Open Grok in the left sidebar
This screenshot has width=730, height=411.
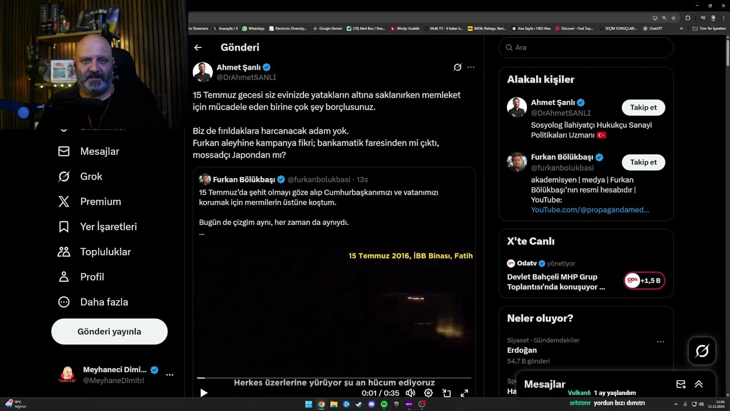pos(80,176)
